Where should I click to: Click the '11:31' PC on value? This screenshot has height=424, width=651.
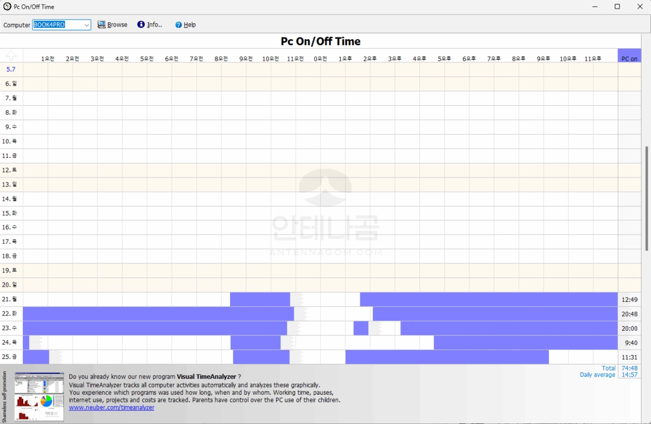coord(629,357)
